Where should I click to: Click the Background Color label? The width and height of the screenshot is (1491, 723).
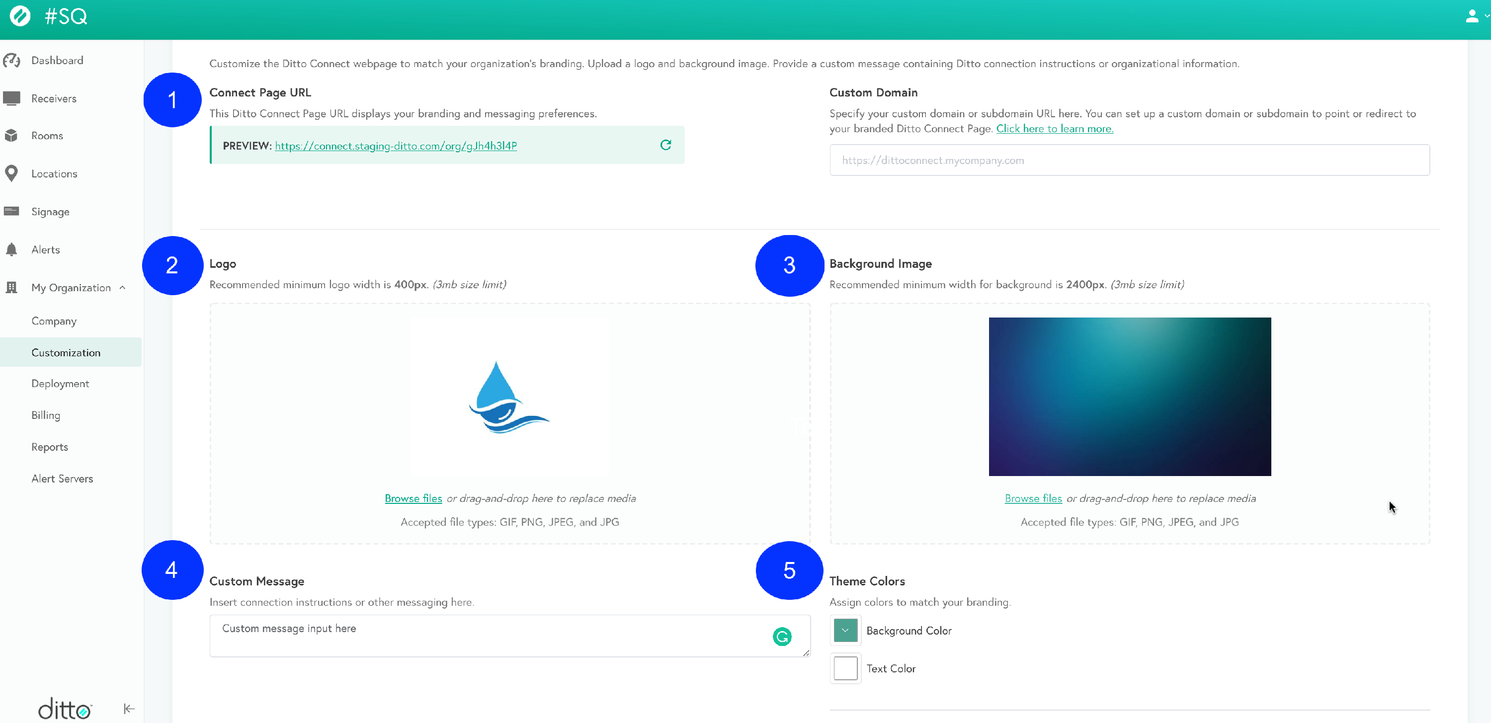click(x=909, y=631)
